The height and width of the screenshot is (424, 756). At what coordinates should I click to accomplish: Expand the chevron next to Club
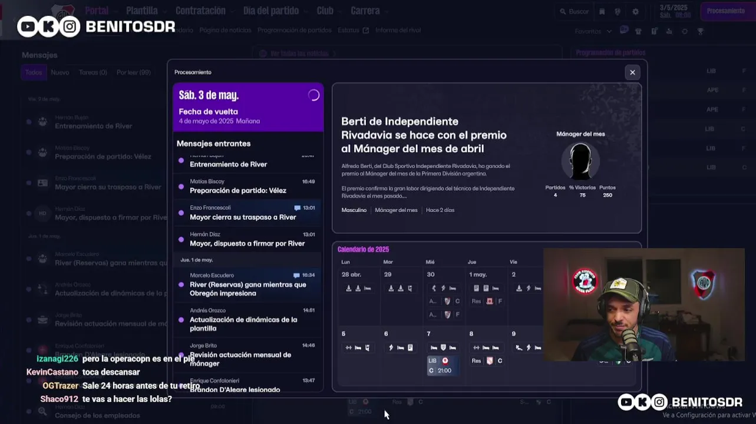pos(340,11)
